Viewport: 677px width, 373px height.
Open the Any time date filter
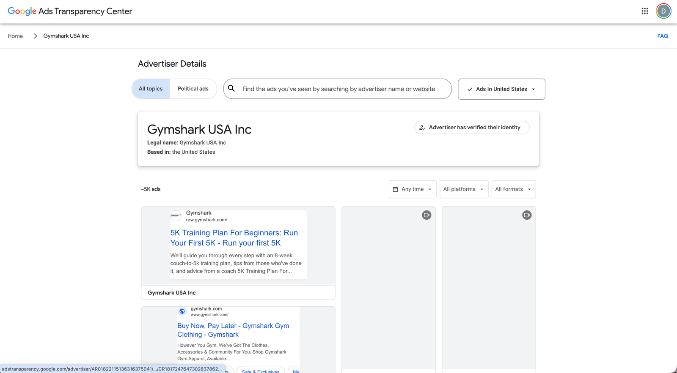[413, 189]
